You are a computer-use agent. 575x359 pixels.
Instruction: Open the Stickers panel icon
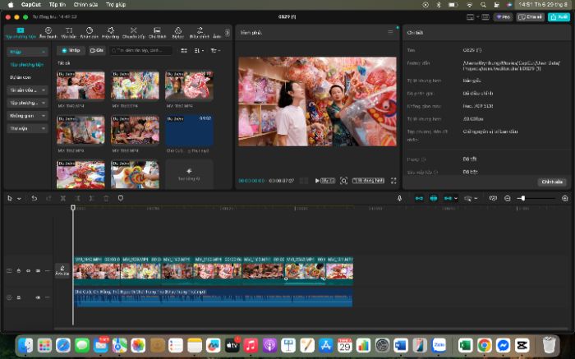[x=90, y=32]
